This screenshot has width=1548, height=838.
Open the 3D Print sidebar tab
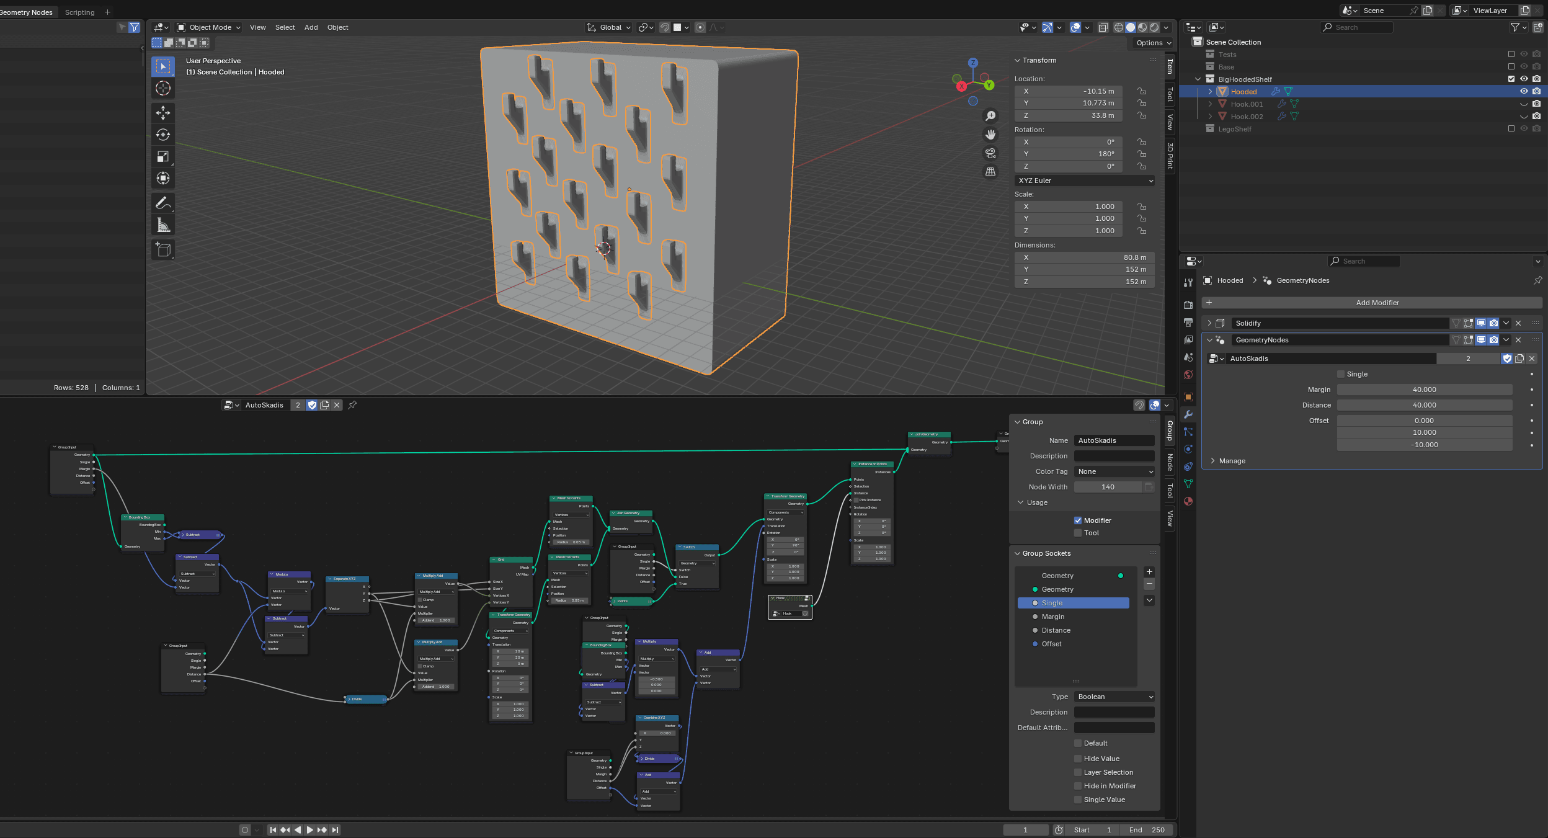[x=1170, y=156]
